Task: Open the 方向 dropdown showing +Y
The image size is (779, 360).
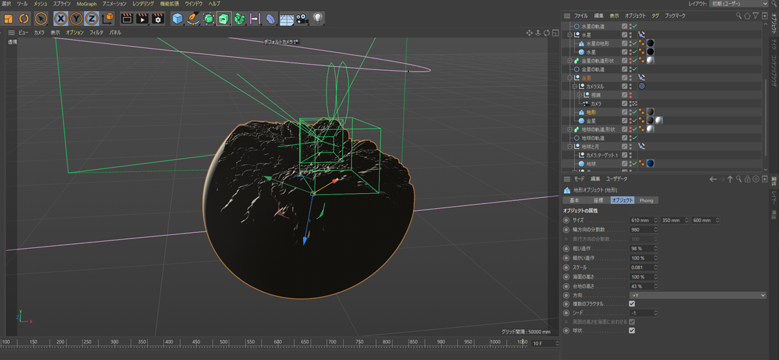Action: [697, 295]
